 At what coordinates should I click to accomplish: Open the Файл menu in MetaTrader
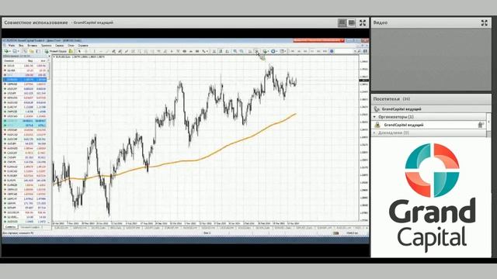(x=12, y=46)
